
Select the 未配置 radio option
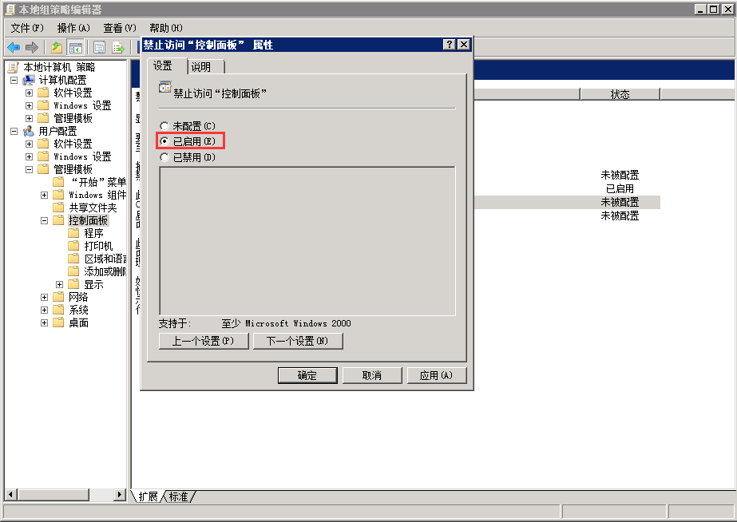coord(164,126)
